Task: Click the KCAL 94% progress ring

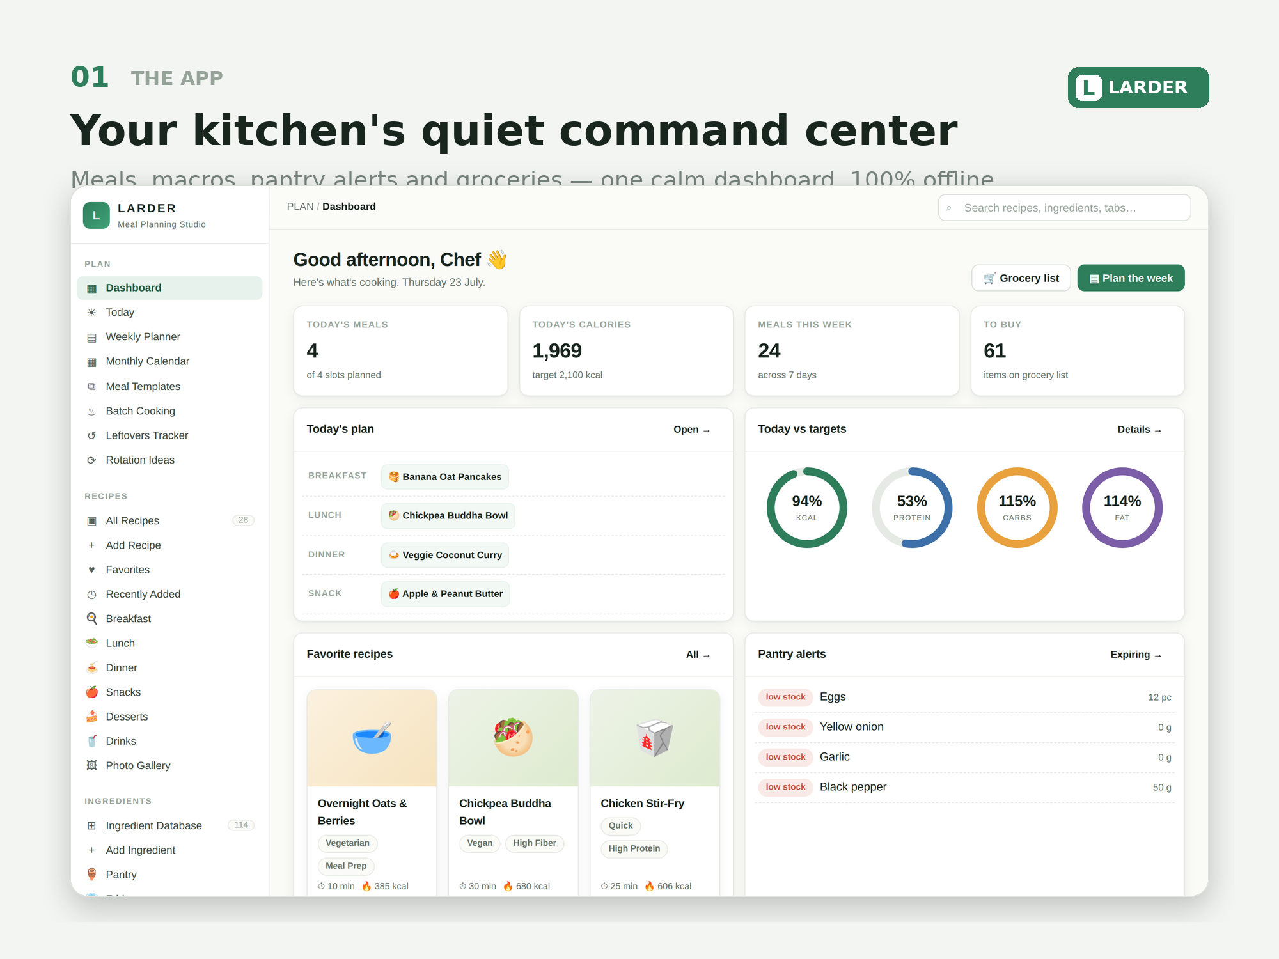Action: (806, 508)
